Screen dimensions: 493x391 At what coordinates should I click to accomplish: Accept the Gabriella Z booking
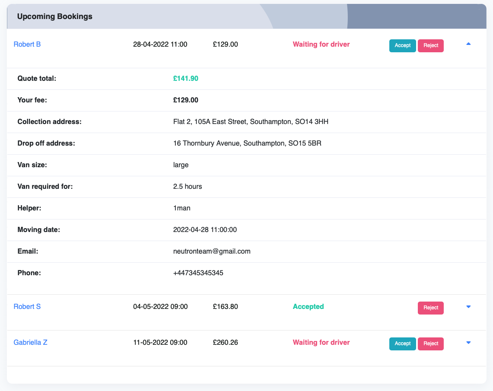(x=402, y=343)
